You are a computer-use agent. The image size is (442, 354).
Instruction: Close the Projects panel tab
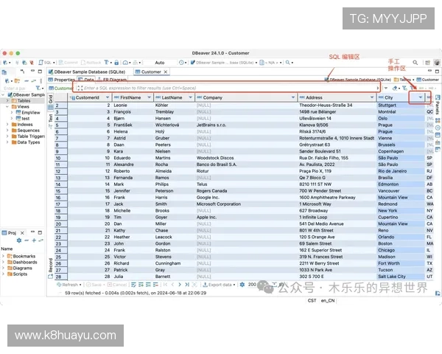[x=22, y=233]
